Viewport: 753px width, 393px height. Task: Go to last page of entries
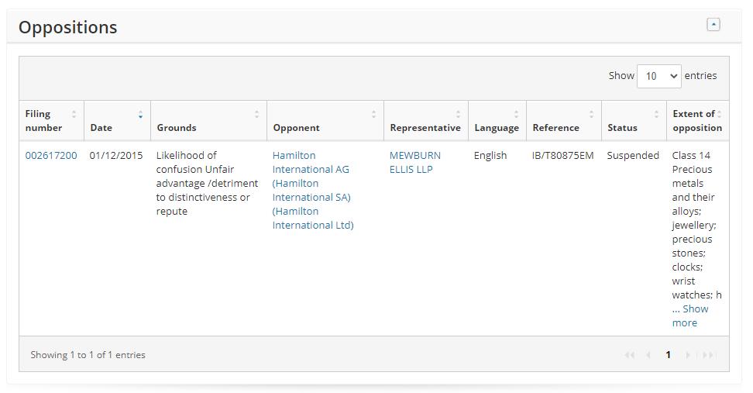click(x=707, y=355)
